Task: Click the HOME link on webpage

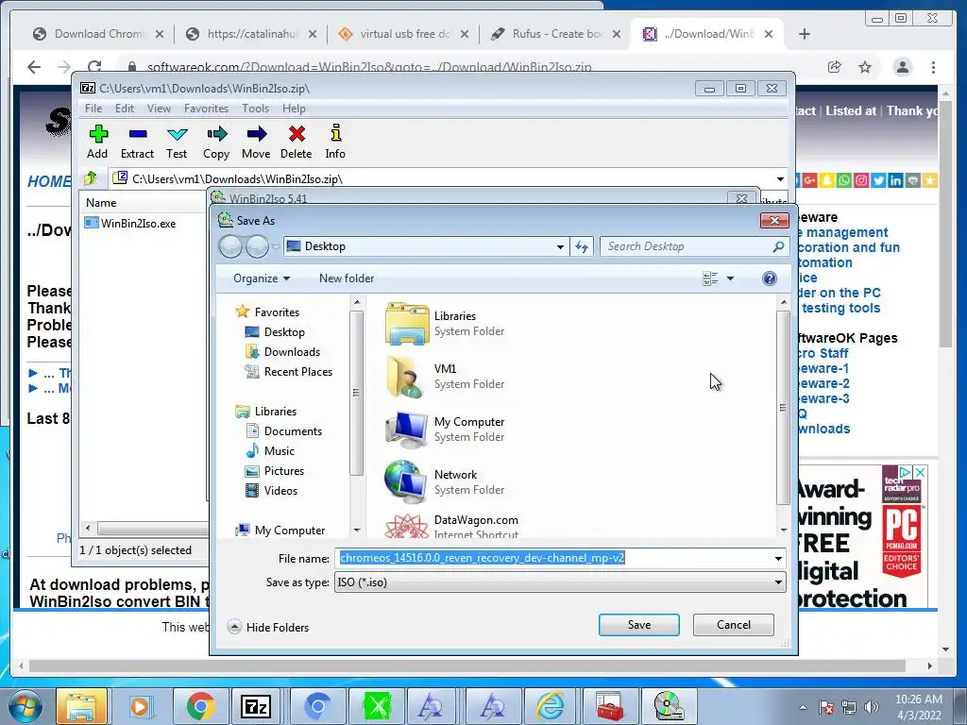Action: click(49, 181)
